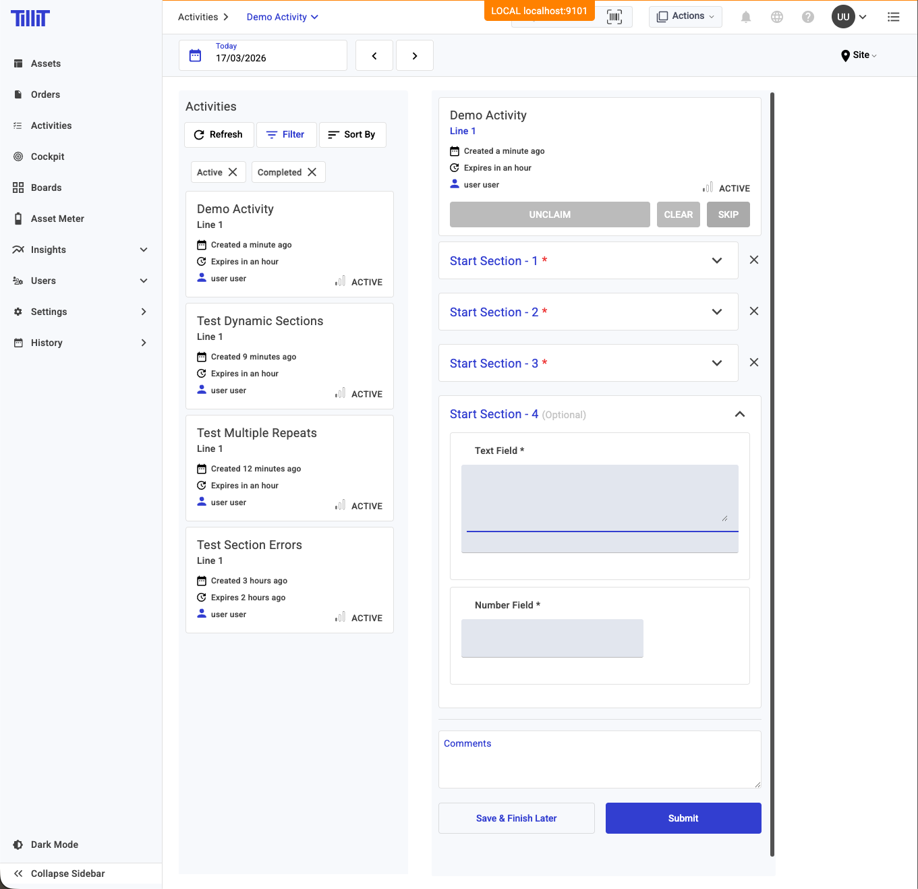Open the help question mark icon
Viewport: 918px width, 889px height.
pyautogui.click(x=807, y=17)
